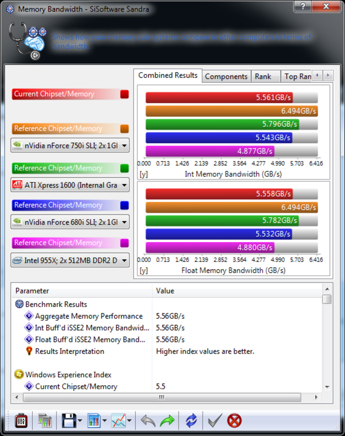Click the blue refresh arrows icon

click(x=191, y=420)
